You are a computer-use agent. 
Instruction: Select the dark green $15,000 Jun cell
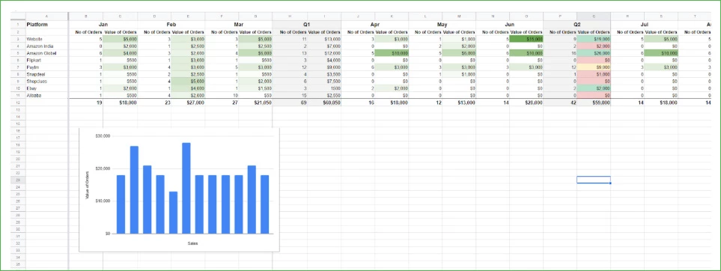tap(526, 39)
